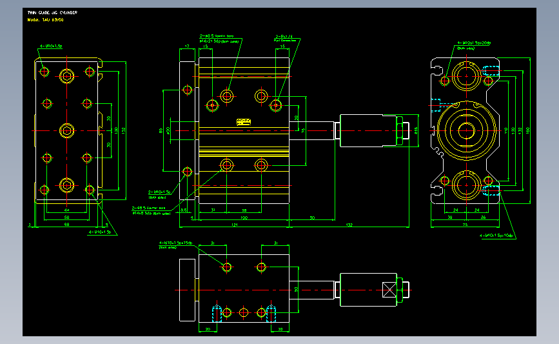Click the "75" overall width dimension
Image resolution: width=559 pixels, height=344 pixels.
coord(465,225)
